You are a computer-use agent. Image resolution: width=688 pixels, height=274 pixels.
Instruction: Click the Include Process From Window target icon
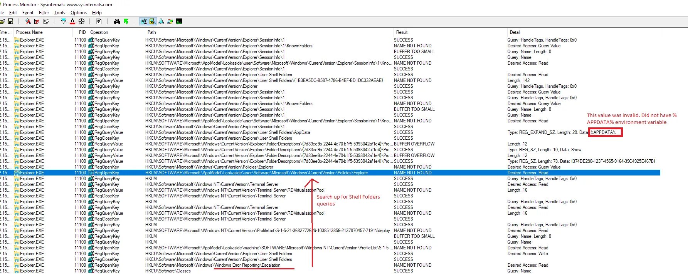pos(81,22)
